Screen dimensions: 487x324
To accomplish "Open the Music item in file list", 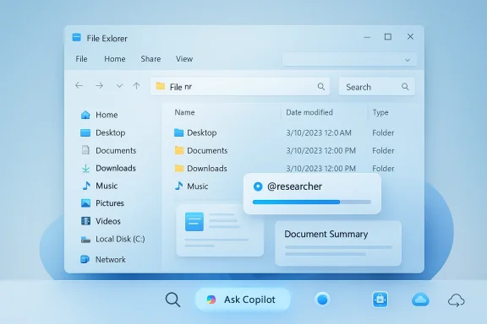I will (x=192, y=186).
